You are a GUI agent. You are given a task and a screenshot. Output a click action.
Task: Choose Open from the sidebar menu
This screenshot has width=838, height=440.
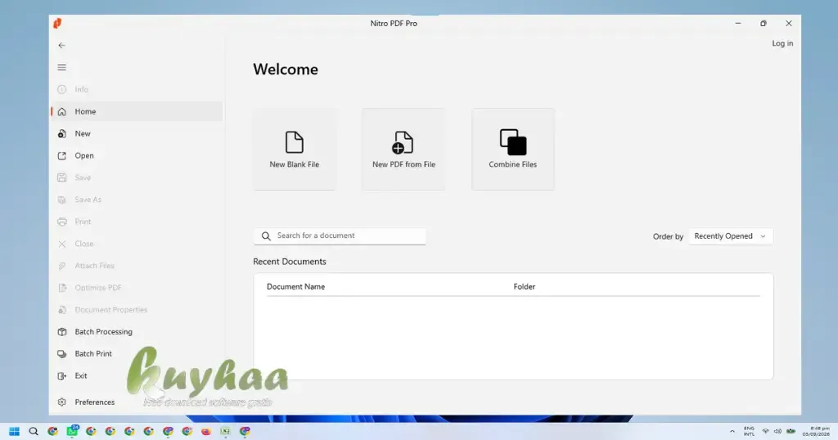[137, 155]
